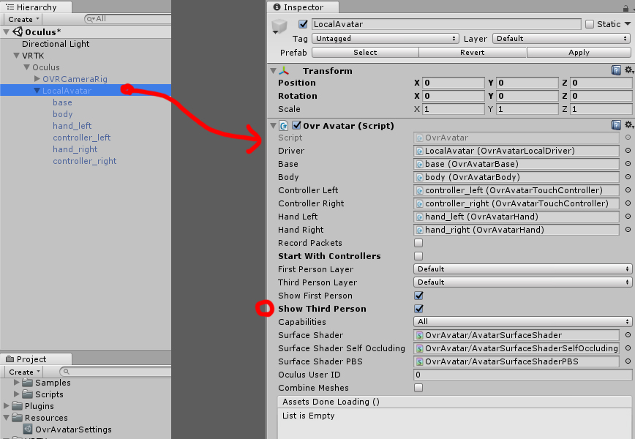The image size is (635, 439).
Task: Click object picker for Surface Shader Self Occluding
Action: [x=628, y=348]
